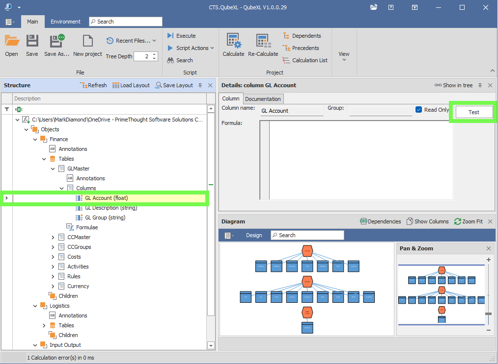This screenshot has width=498, height=364.
Task: Select GL Description (string) column
Action: pos(111,208)
